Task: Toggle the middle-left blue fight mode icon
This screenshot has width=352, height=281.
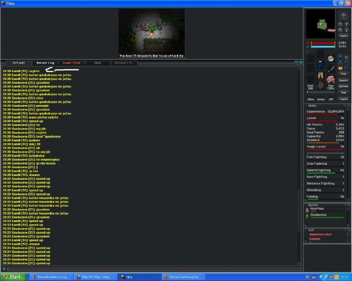Action: (x=341, y=62)
